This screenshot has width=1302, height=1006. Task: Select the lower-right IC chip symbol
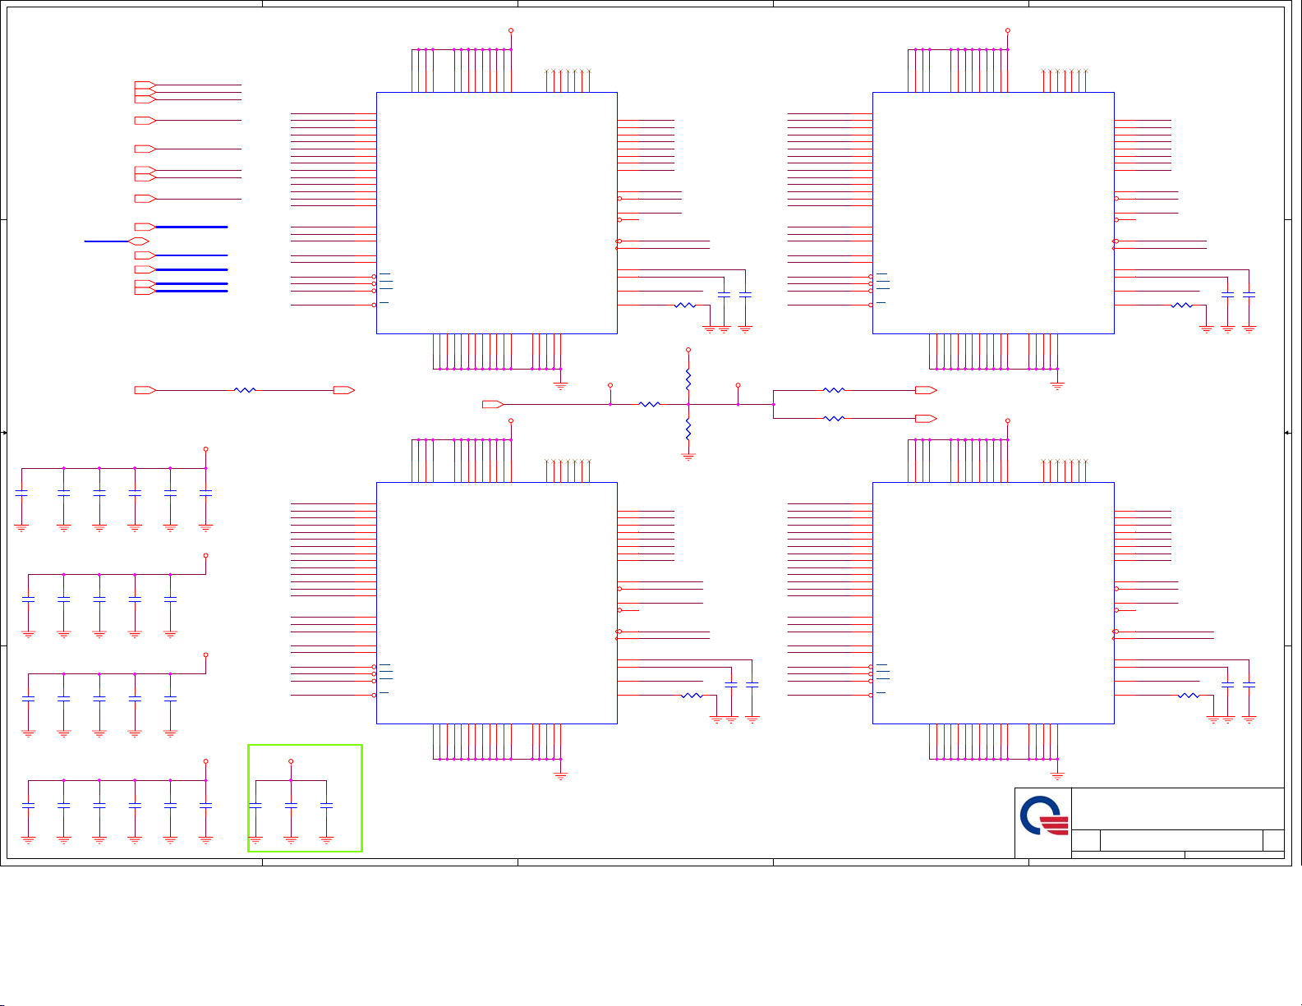pos(993,603)
